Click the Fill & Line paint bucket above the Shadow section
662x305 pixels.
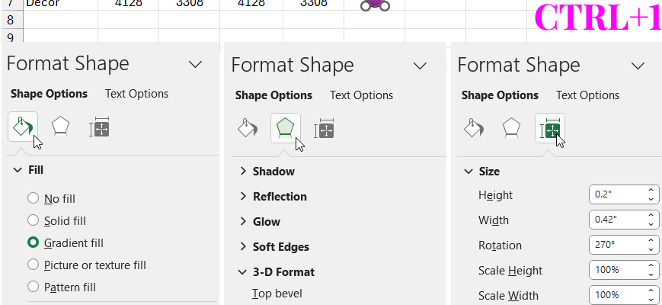(x=246, y=128)
